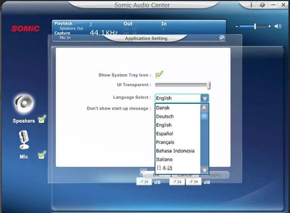The image size is (290, 213).
Task: Click the Application Setting return icon
Action: point(222,38)
